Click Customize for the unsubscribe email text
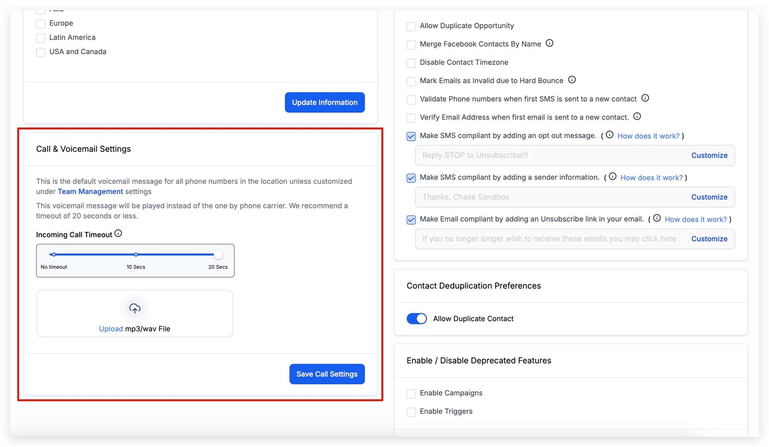Screen dimensions: 769x447 point(709,239)
